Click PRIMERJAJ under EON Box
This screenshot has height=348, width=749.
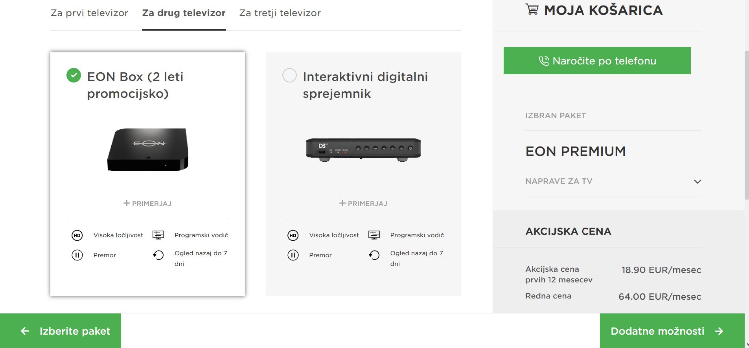pos(147,203)
